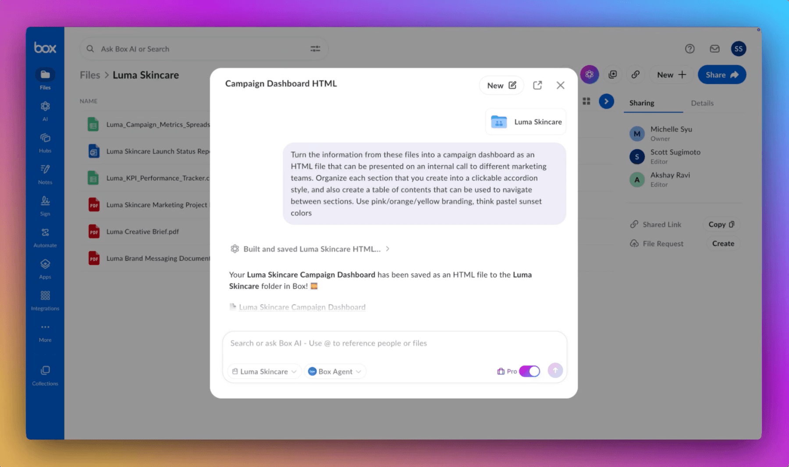Open Collections from the sidebar

(45, 376)
